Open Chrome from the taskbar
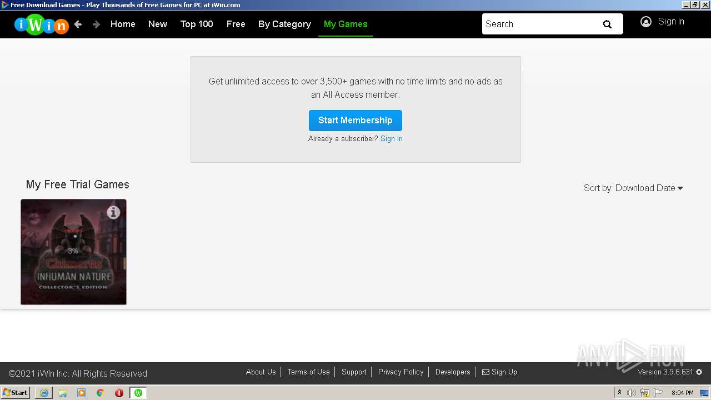The width and height of the screenshot is (711, 400). coord(101,393)
